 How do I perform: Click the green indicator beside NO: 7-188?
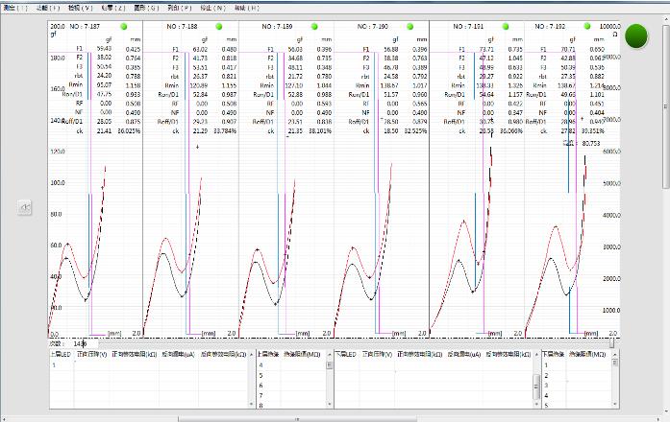(217, 28)
